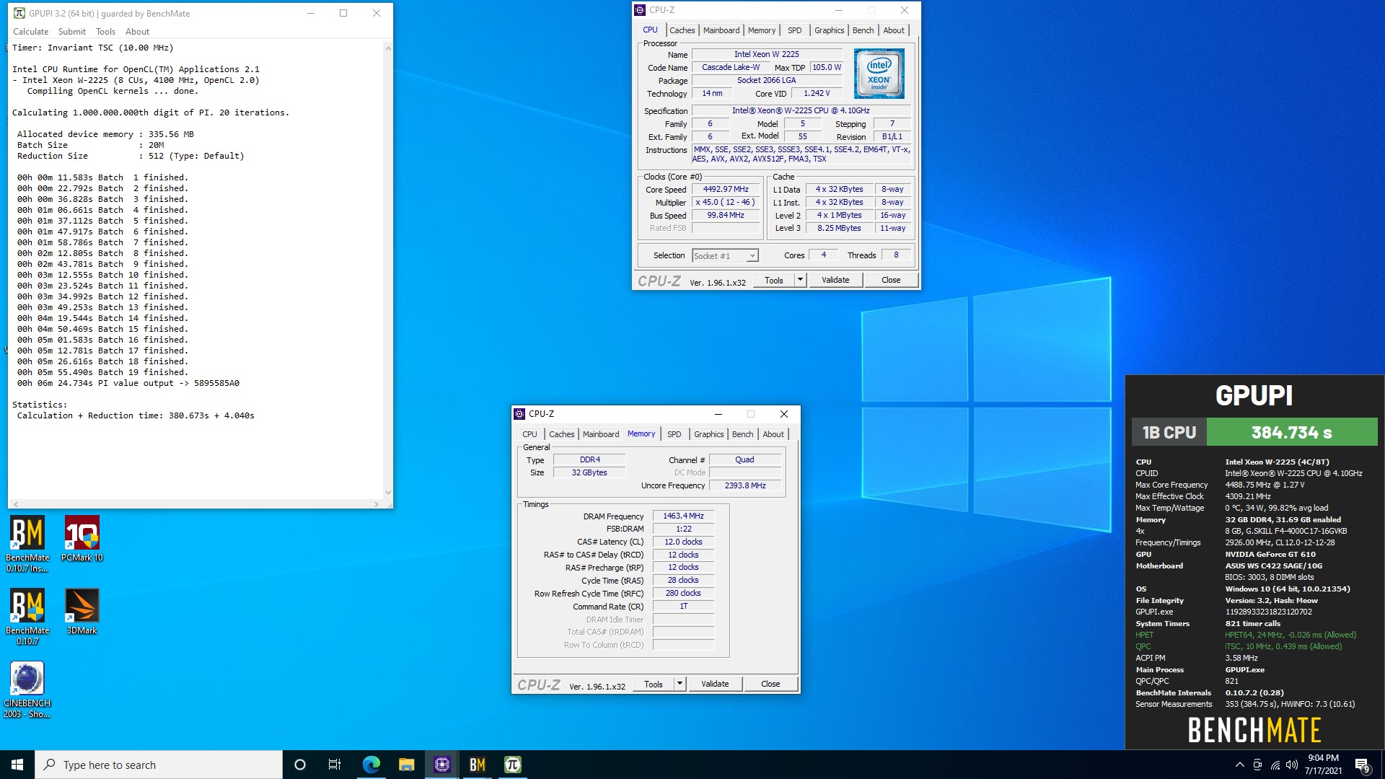The height and width of the screenshot is (779, 1385).
Task: Expand Tools dropdown arrow in lower CPU-Z
Action: pyautogui.click(x=680, y=684)
